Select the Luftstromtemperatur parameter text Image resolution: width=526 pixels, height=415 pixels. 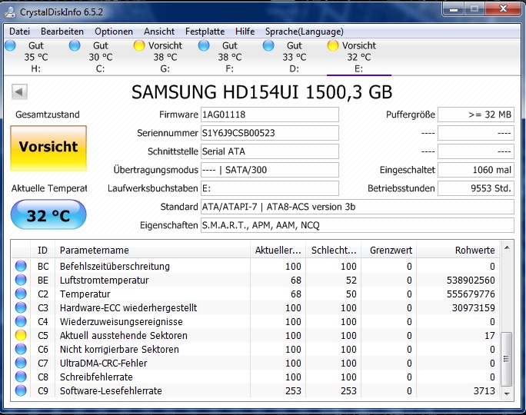104,281
